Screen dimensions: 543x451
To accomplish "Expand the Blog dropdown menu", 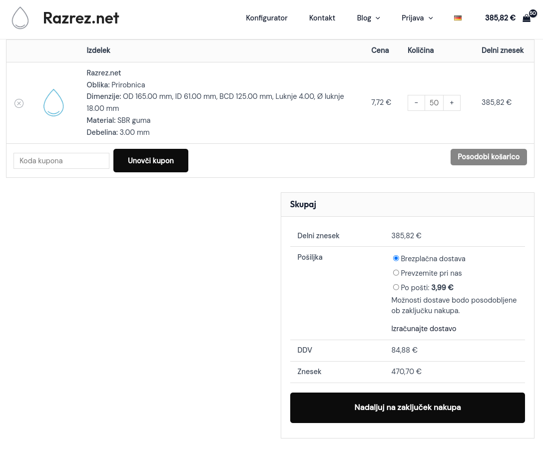I will click(369, 18).
